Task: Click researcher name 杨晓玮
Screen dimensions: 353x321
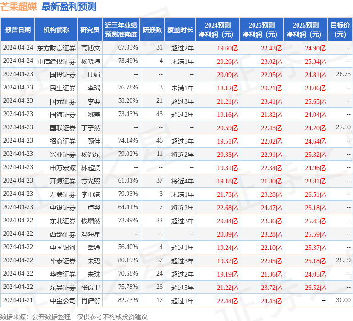Action: [91, 61]
